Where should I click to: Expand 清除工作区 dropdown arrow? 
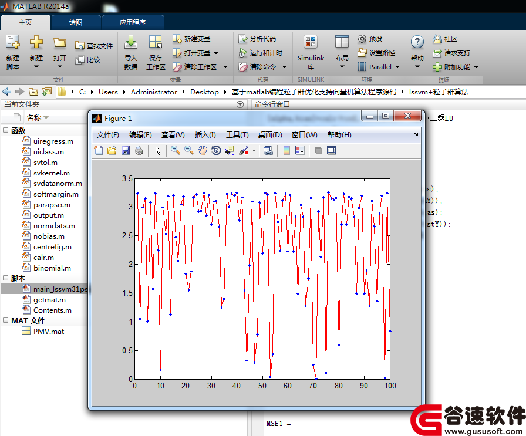(x=225, y=67)
